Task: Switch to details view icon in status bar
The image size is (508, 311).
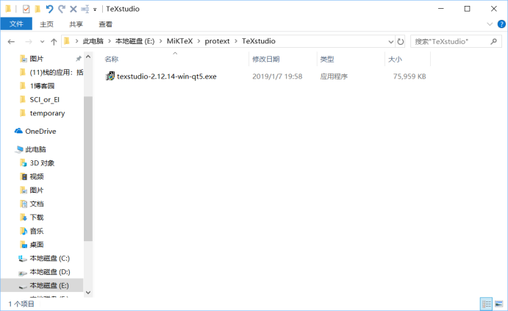Action: (x=486, y=304)
